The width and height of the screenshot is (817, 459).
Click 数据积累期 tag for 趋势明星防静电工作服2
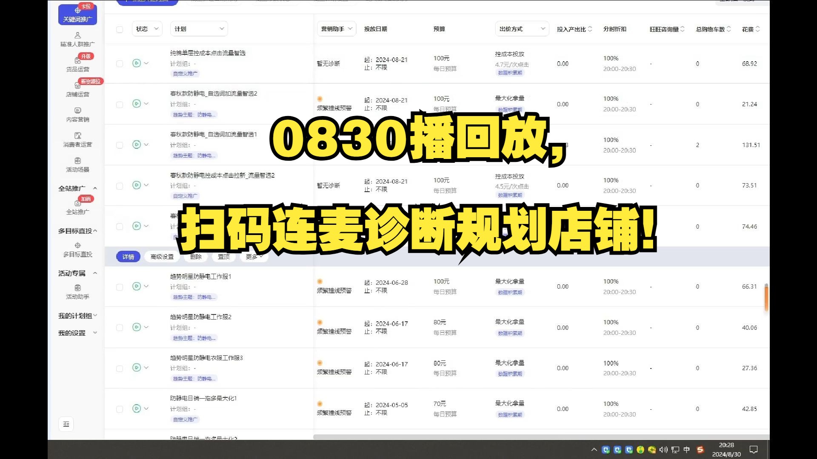click(510, 333)
